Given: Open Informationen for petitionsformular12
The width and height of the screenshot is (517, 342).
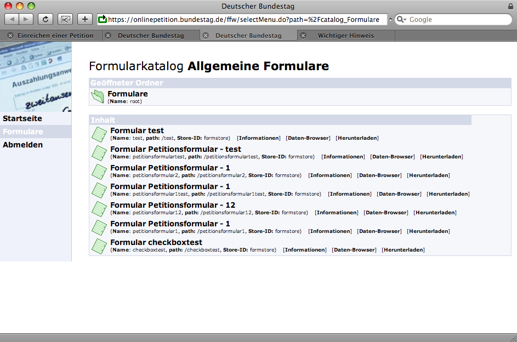Looking at the screenshot, I should click(x=337, y=213).
